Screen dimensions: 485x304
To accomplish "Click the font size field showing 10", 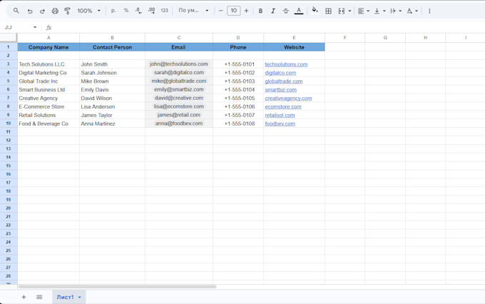I will 233,11.
